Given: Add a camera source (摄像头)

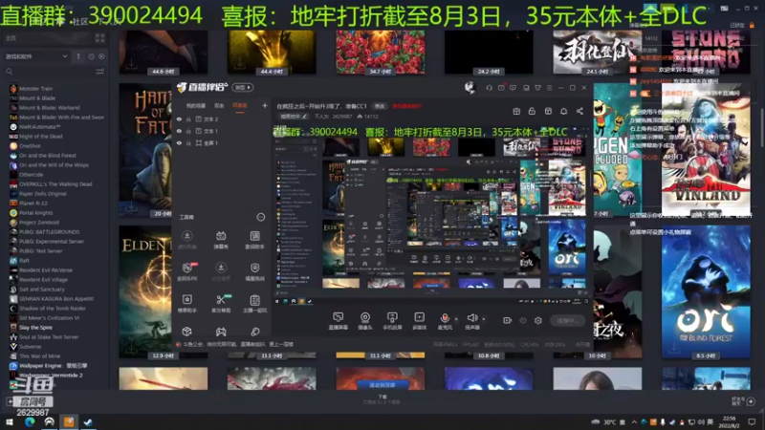Looking at the screenshot, I should (365, 320).
